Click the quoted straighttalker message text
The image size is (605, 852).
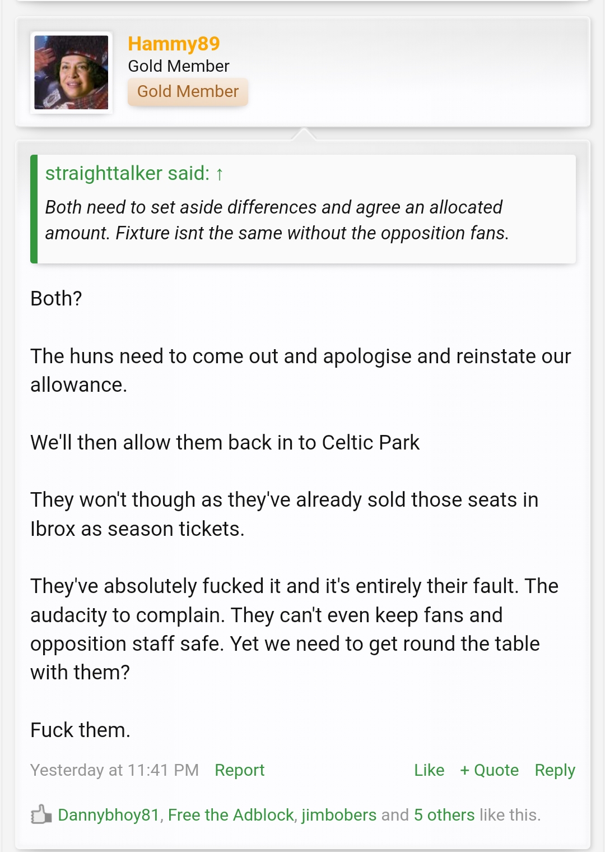pos(277,220)
